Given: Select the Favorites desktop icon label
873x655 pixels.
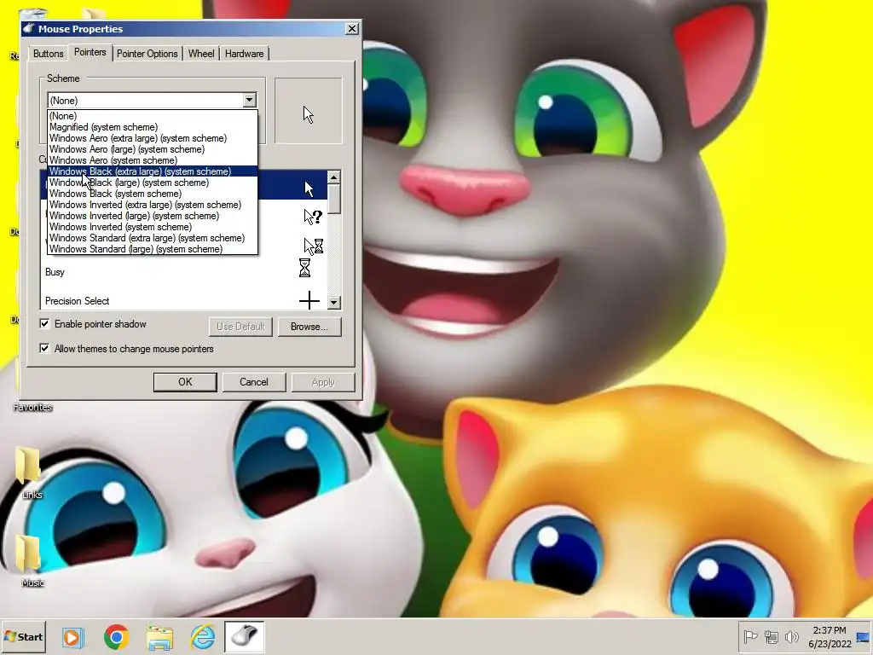Looking at the screenshot, I should [33, 407].
